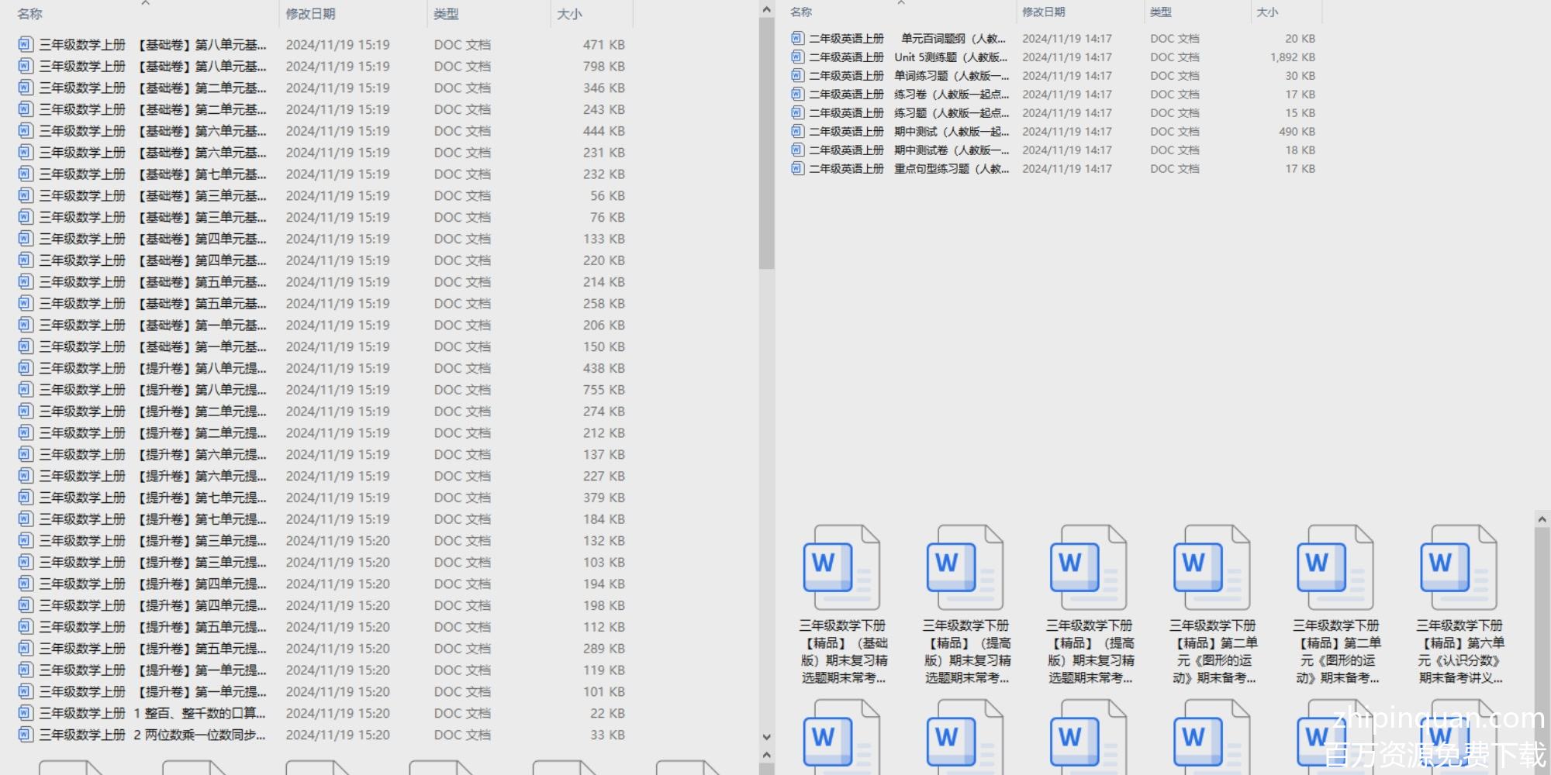Viewport: 1551px width, 775px height.
Task: Open the large 三年级数学下册（基础版）期末复习 document icon
Action: pos(842,567)
